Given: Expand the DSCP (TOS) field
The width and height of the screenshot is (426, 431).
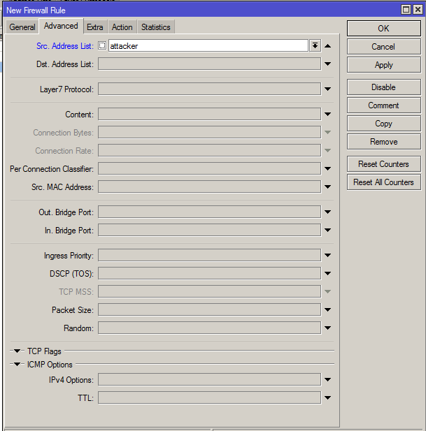Looking at the screenshot, I should (x=327, y=274).
